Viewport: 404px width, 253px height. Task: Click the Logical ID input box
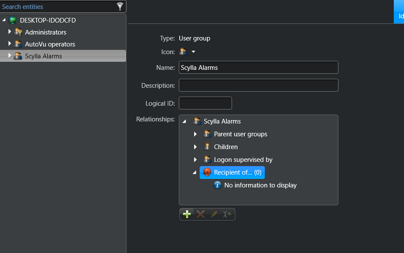(x=205, y=103)
